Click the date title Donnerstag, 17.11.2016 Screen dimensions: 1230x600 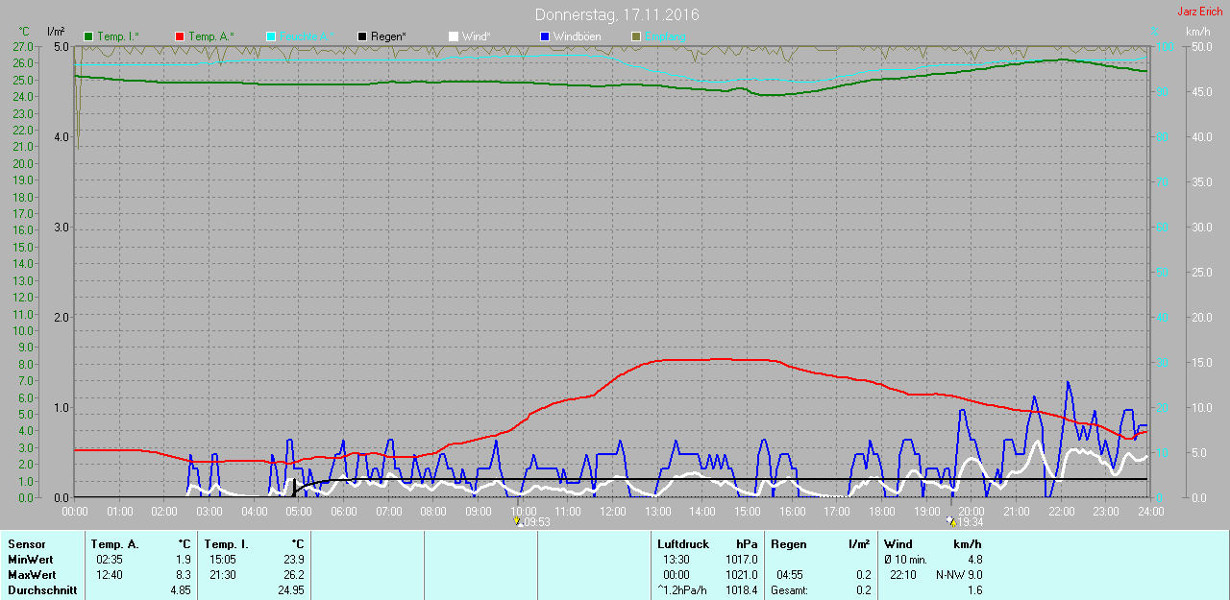click(617, 15)
